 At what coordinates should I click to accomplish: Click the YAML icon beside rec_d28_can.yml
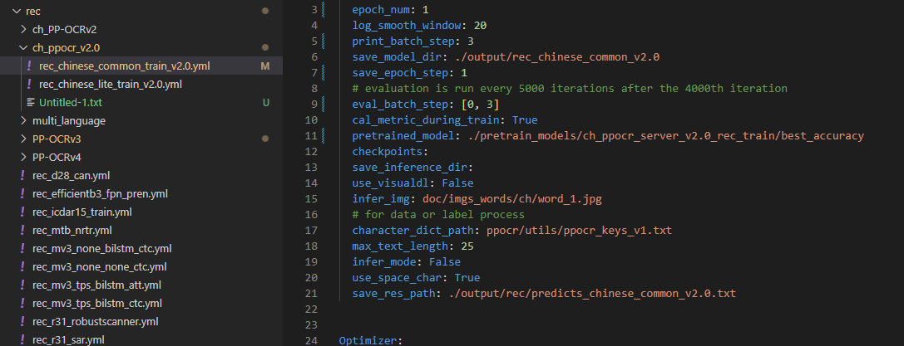22,175
